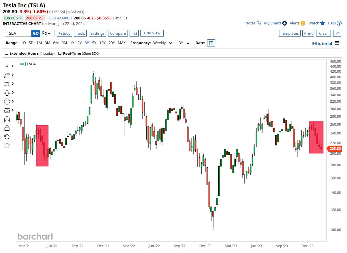Select the 10Y range

pyautogui.click(x=103, y=43)
